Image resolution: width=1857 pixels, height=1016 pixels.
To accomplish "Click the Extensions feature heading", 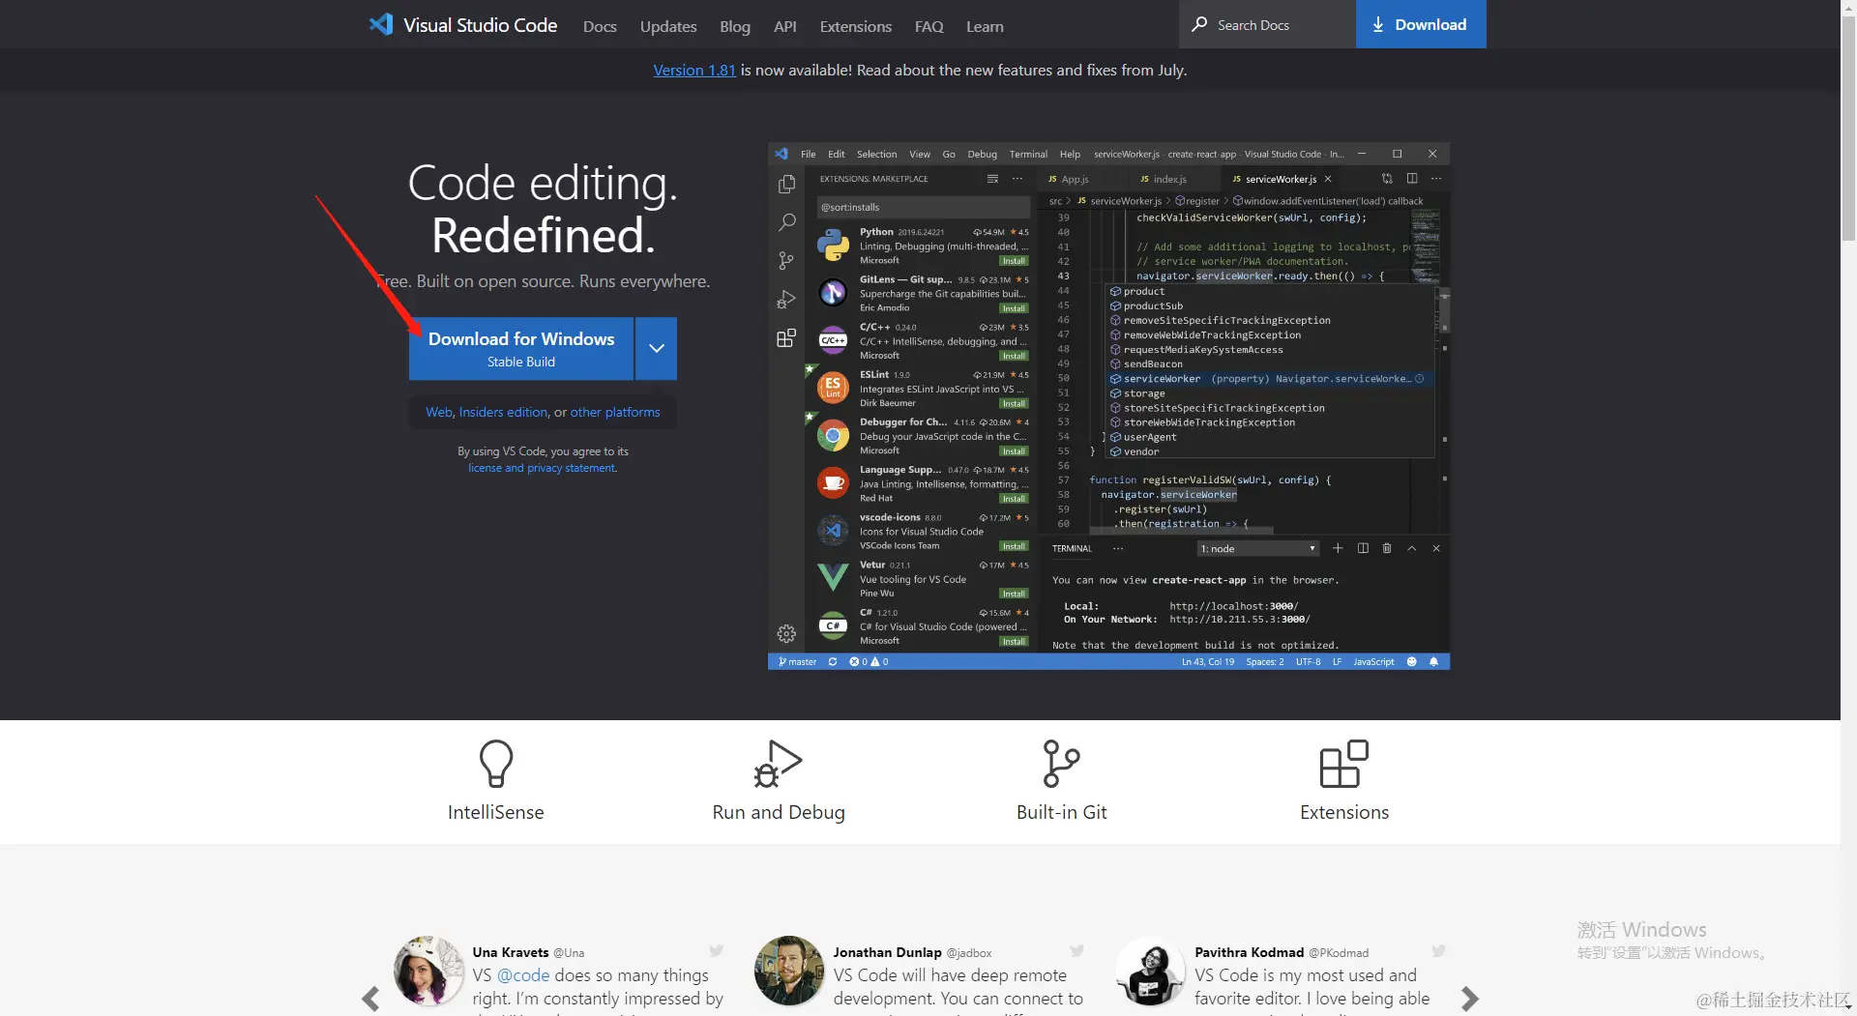I will click(x=1344, y=812).
